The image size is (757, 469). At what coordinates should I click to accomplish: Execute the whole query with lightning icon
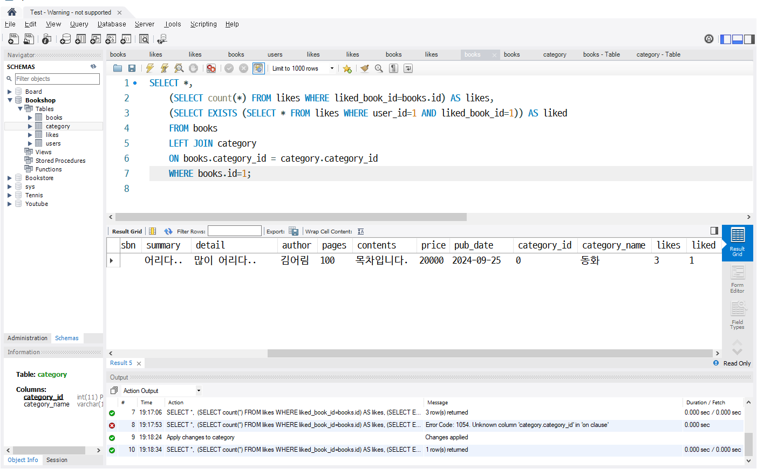point(149,68)
